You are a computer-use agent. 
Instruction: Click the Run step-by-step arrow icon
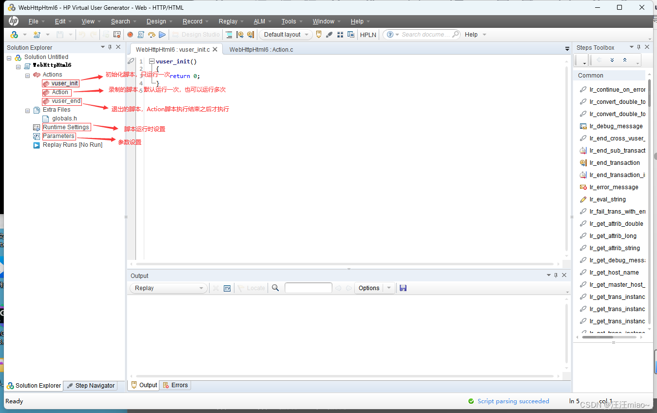152,35
